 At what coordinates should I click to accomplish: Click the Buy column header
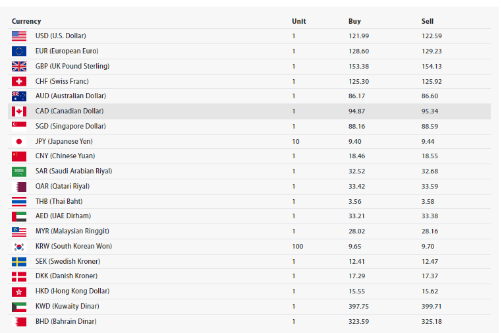click(354, 21)
